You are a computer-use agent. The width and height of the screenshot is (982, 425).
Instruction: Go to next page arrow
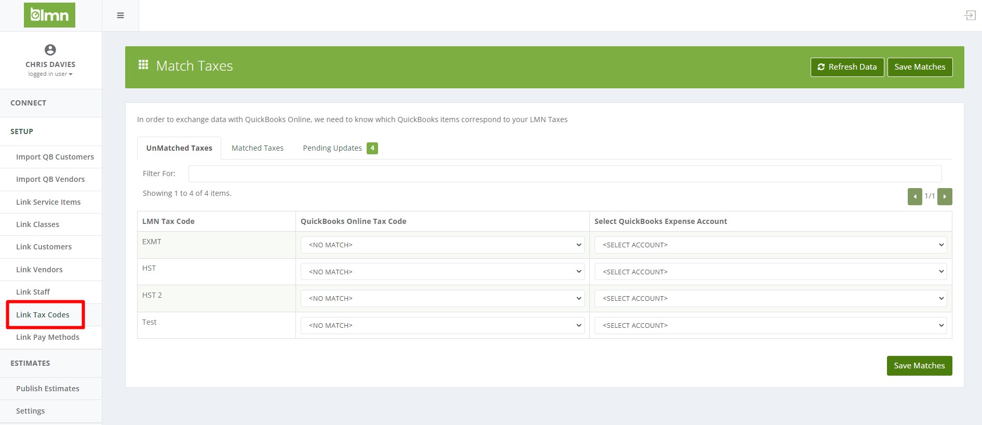point(945,196)
